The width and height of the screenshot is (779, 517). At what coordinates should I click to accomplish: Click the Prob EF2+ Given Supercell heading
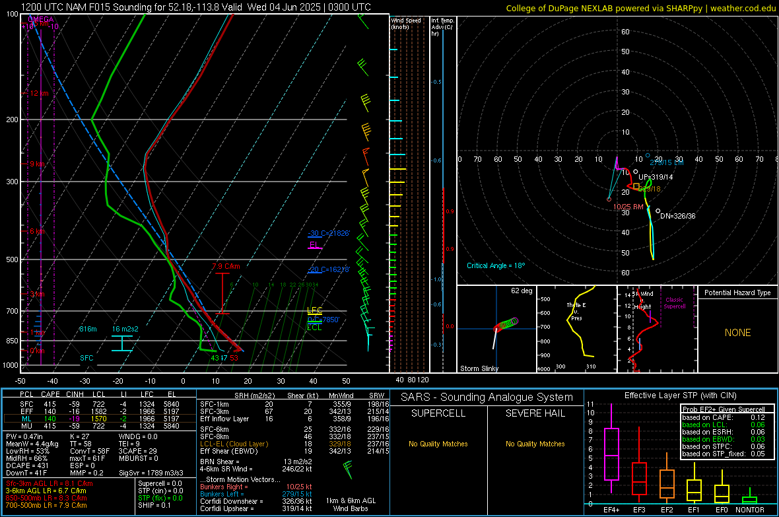[724, 409]
